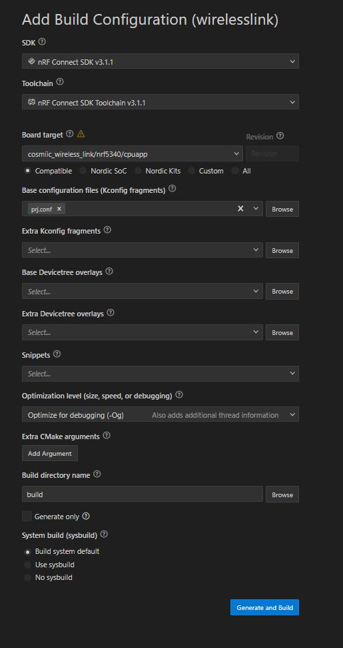The width and height of the screenshot is (343, 648).
Task: Browse for base Devicetree overlays
Action: pos(282,292)
